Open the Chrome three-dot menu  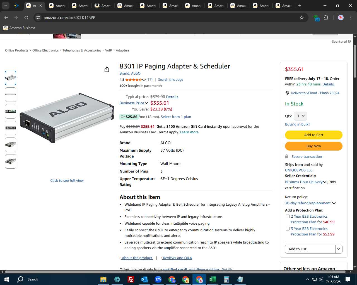pyautogui.click(x=351, y=18)
